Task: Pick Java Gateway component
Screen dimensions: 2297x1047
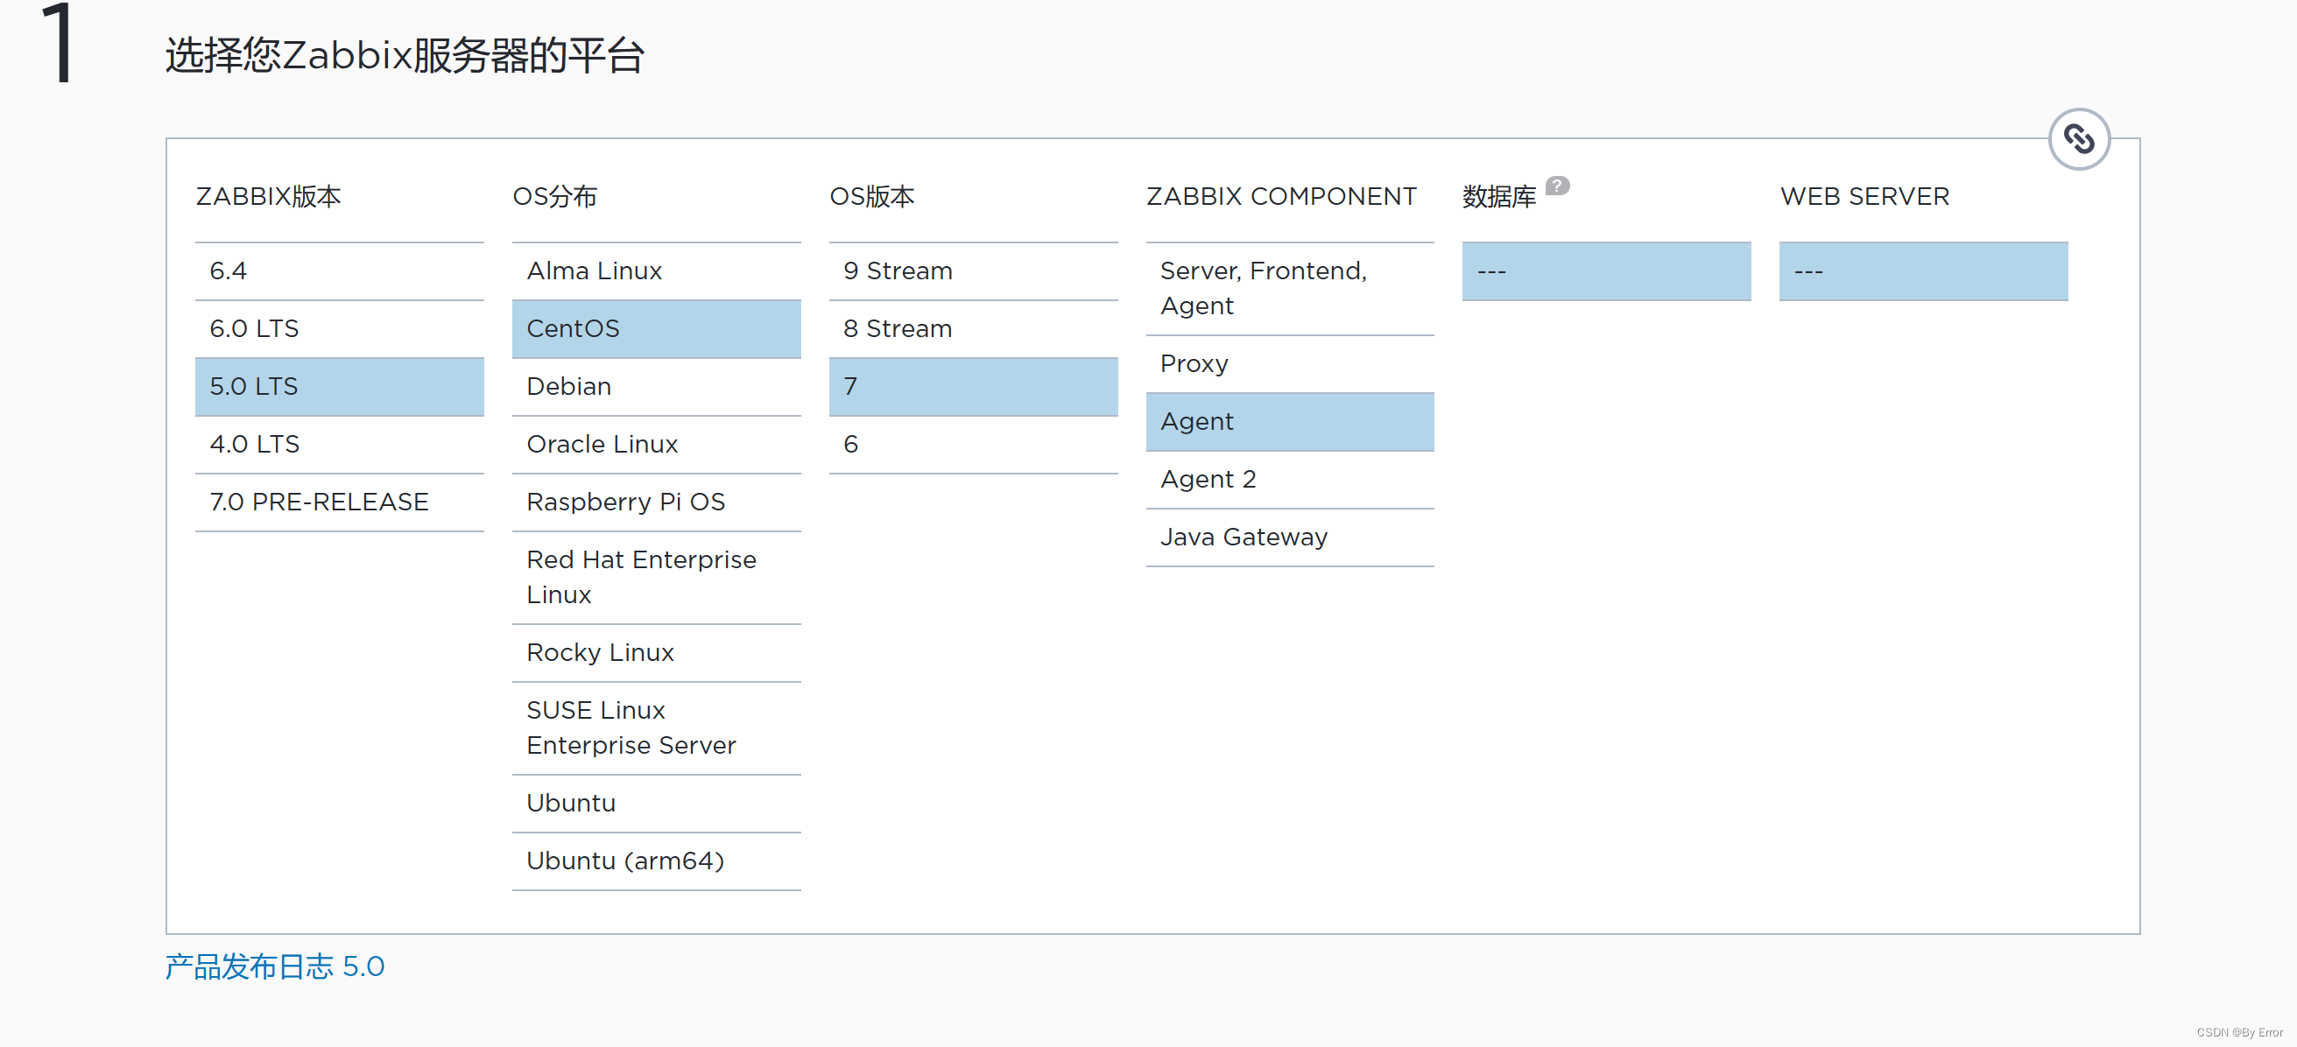Action: click(x=1289, y=538)
